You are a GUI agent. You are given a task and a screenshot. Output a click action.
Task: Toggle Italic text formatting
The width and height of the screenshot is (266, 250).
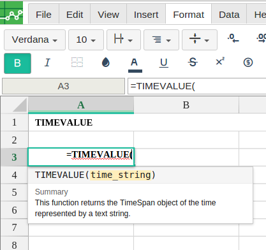[x=47, y=62]
